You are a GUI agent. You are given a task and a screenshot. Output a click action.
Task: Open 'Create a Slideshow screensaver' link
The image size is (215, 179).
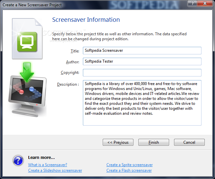pos(55,170)
